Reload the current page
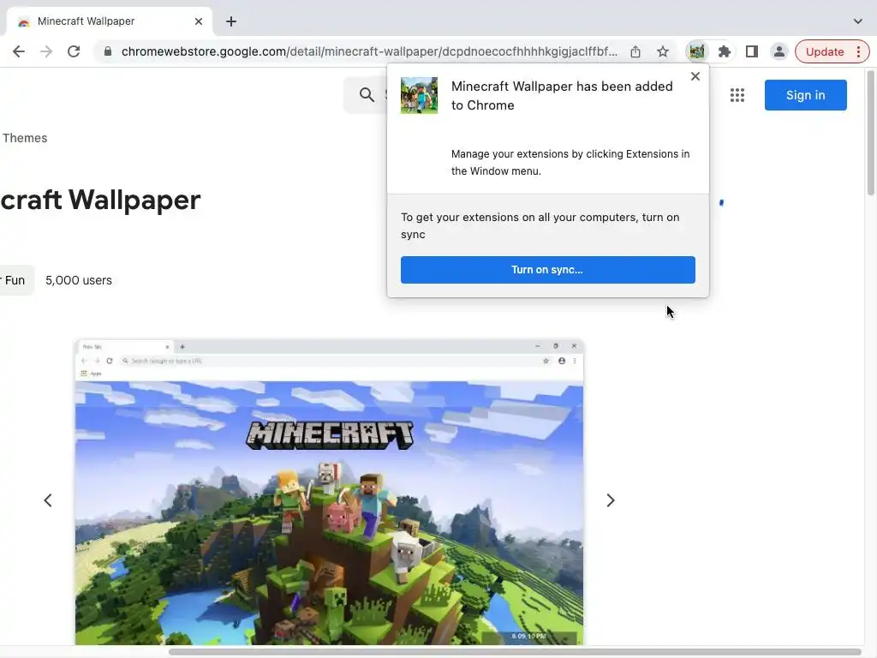 tap(74, 51)
